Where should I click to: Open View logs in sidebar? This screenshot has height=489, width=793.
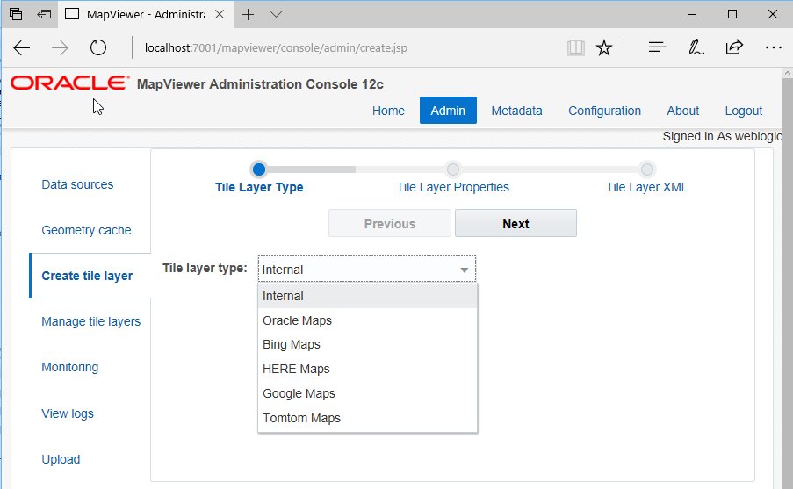point(68,413)
